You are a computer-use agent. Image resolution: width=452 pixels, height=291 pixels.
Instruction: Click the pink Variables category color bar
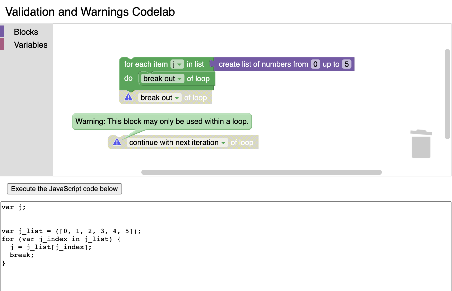click(x=2, y=44)
